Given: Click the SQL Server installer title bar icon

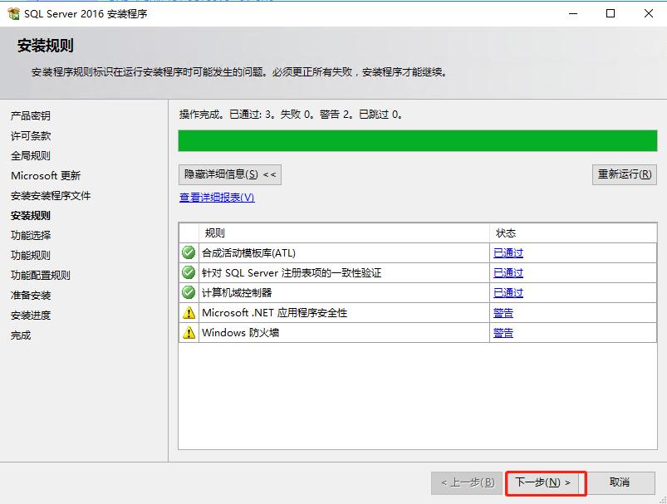Looking at the screenshot, I should (x=13, y=13).
